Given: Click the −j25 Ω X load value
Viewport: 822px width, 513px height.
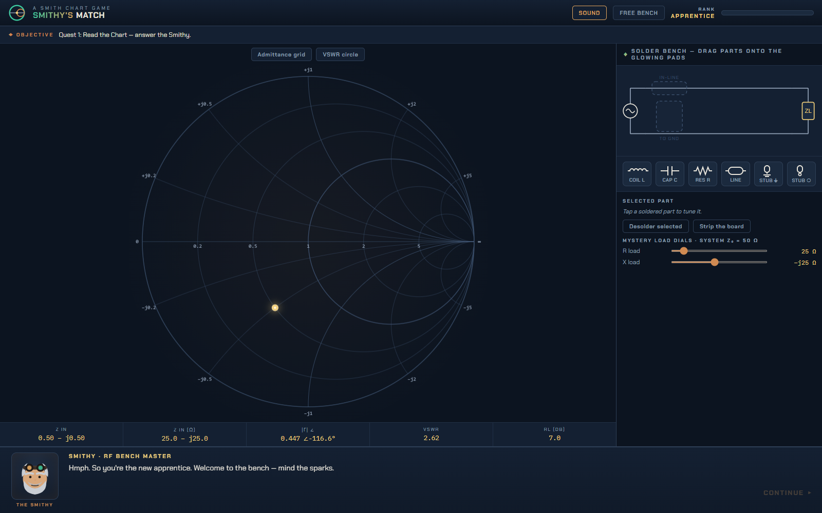Looking at the screenshot, I should tap(805, 263).
